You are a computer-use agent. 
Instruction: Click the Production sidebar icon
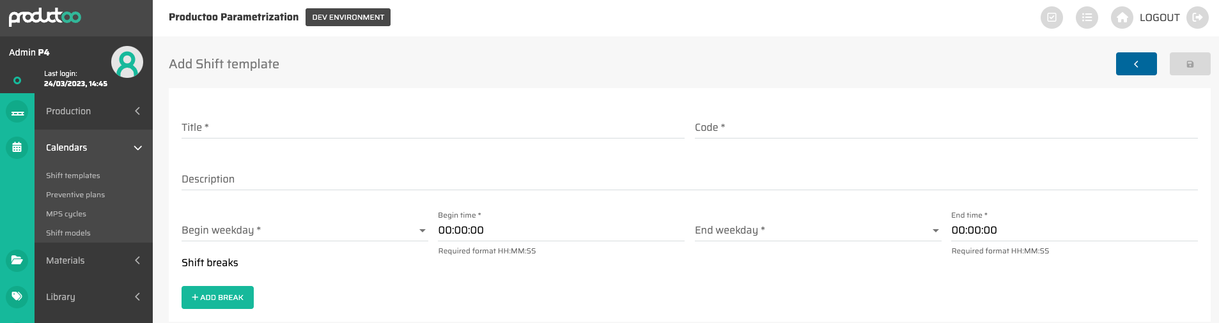pyautogui.click(x=17, y=112)
